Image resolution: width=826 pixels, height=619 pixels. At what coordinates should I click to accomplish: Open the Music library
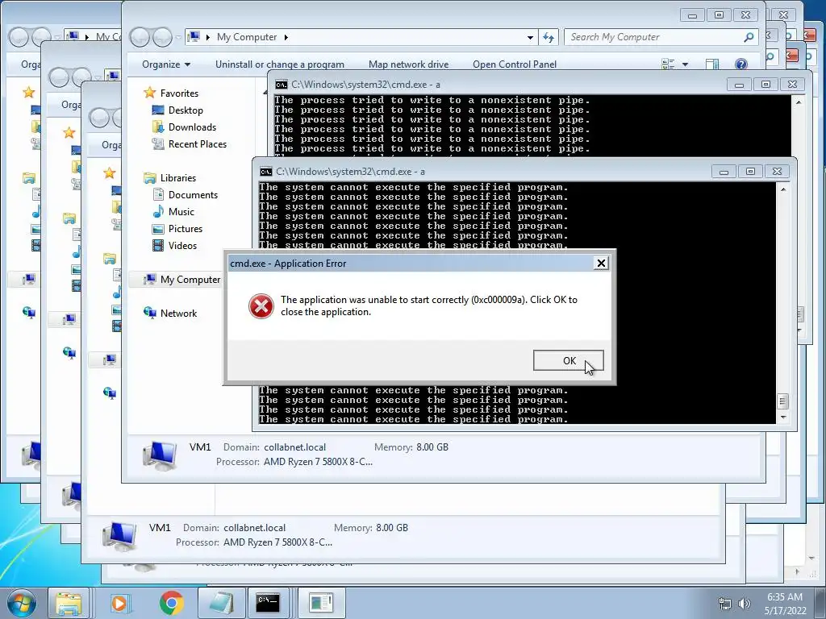click(181, 212)
